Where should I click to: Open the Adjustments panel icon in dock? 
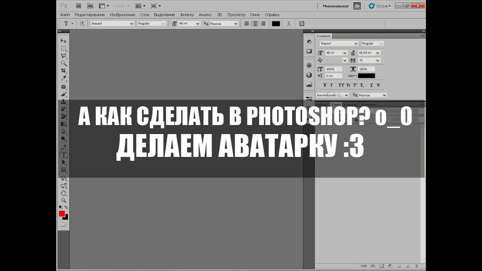309,41
